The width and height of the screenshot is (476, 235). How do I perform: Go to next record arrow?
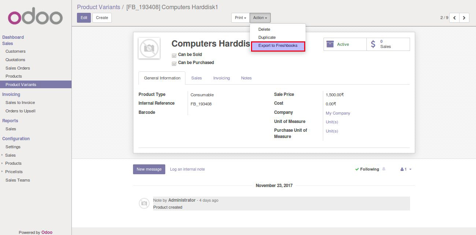(x=464, y=18)
